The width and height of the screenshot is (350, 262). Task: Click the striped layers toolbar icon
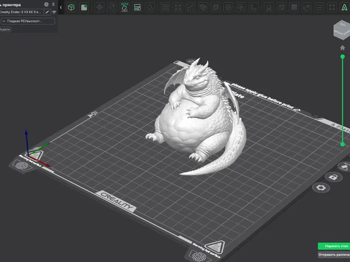point(294,7)
